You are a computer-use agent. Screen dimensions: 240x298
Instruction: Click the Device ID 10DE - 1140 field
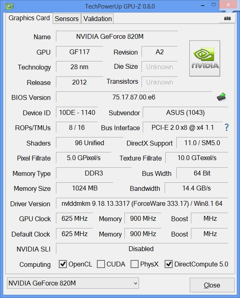click(77, 112)
